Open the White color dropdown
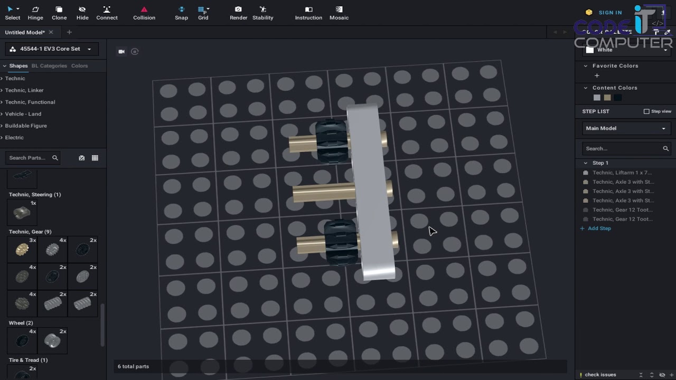 [x=627, y=50]
